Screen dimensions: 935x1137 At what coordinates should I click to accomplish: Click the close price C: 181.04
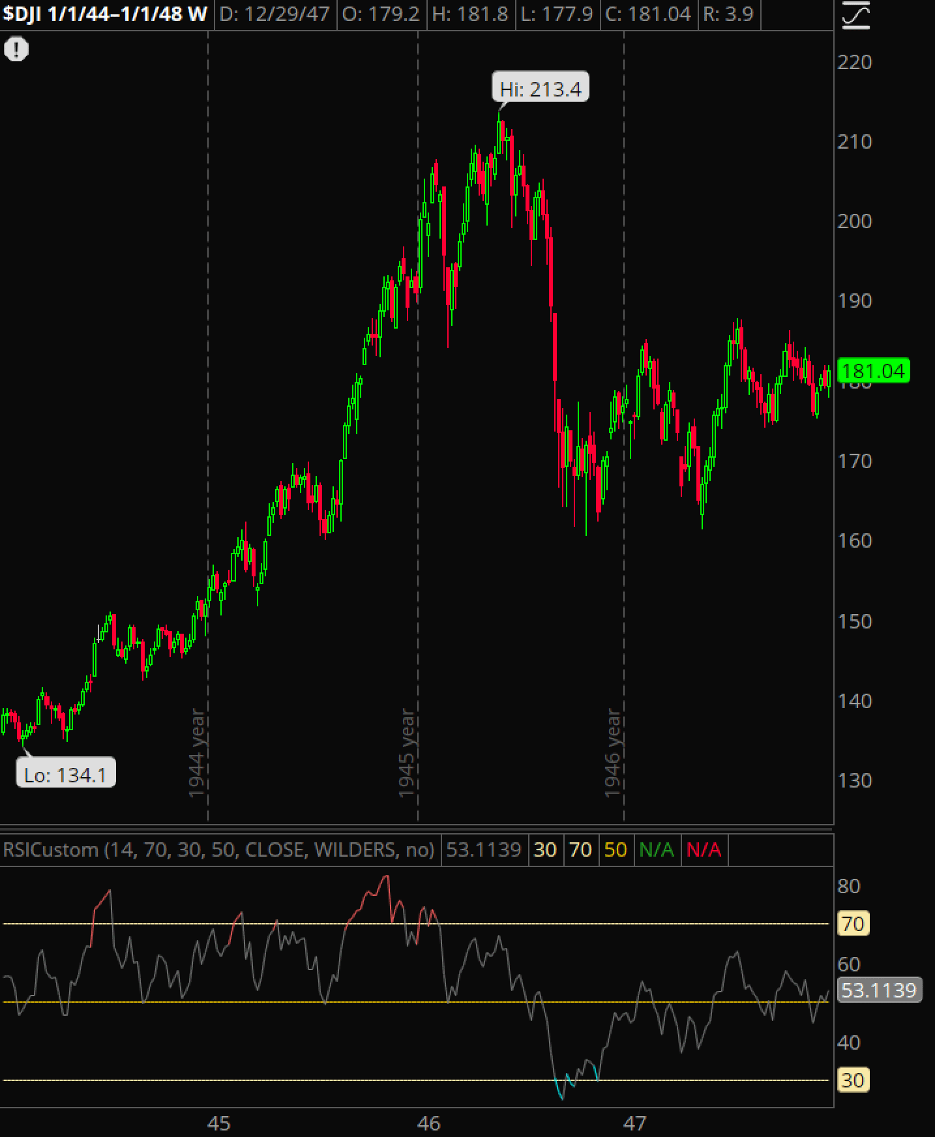click(x=648, y=14)
